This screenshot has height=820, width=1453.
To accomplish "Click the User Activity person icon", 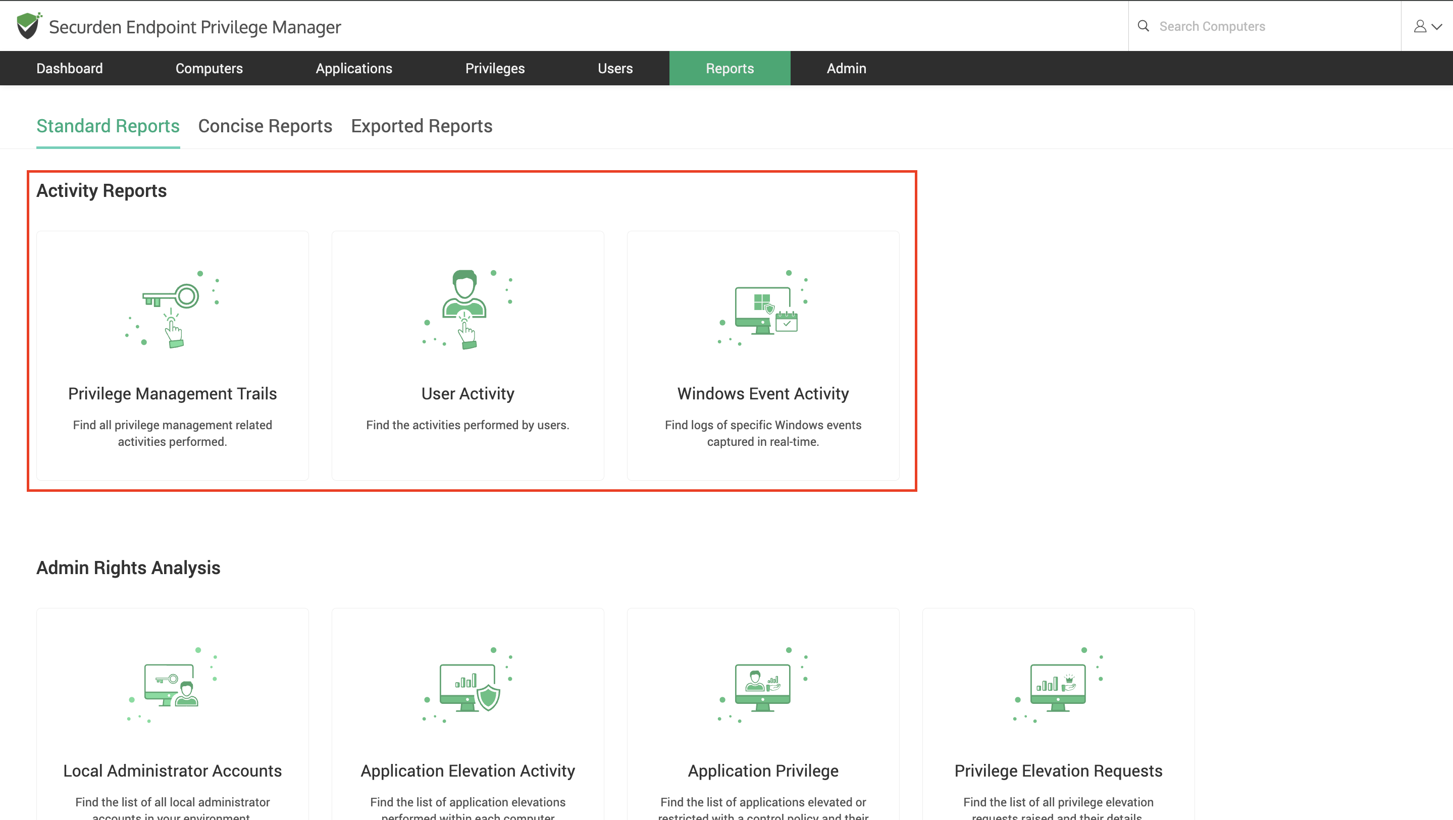I will [x=468, y=309].
